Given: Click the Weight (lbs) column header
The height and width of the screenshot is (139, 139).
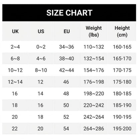Looking at the screenshot, I should pos(94,31).
